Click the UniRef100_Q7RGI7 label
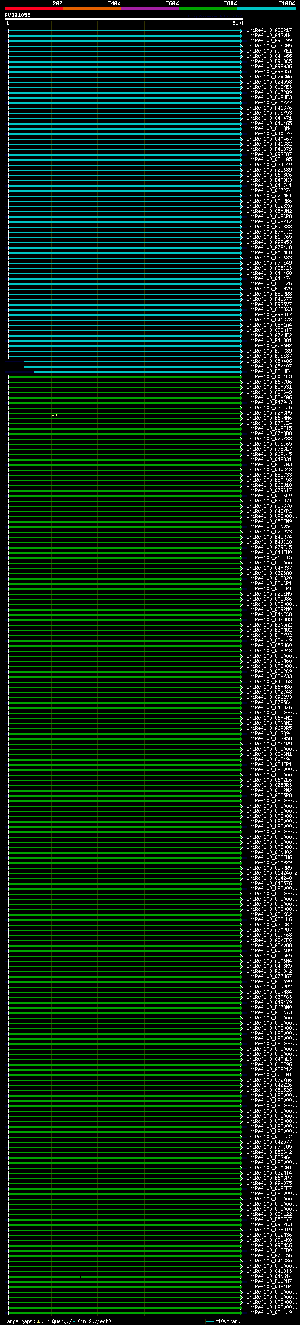 [x=269, y=491]
